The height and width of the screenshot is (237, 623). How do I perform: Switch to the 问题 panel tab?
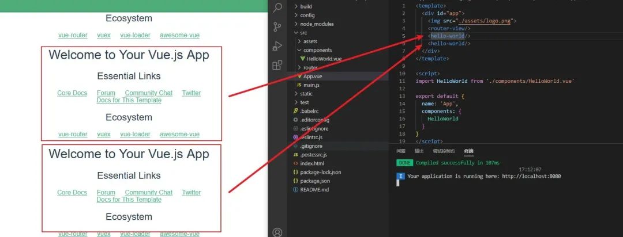point(401,151)
